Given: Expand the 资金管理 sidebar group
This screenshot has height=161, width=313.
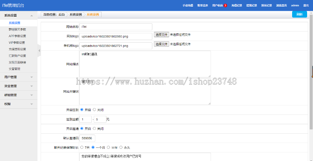Looking at the screenshot, I should 18,86.
